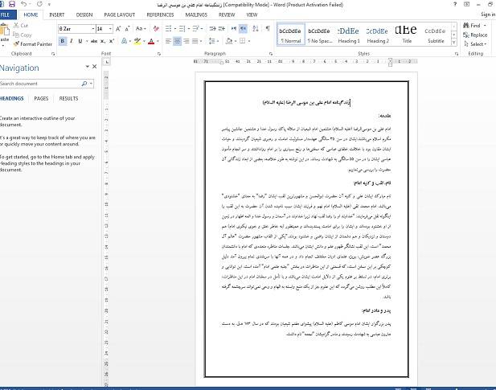Click the Format Painter brush
Viewport: 496px width, 390px height.
(16, 44)
